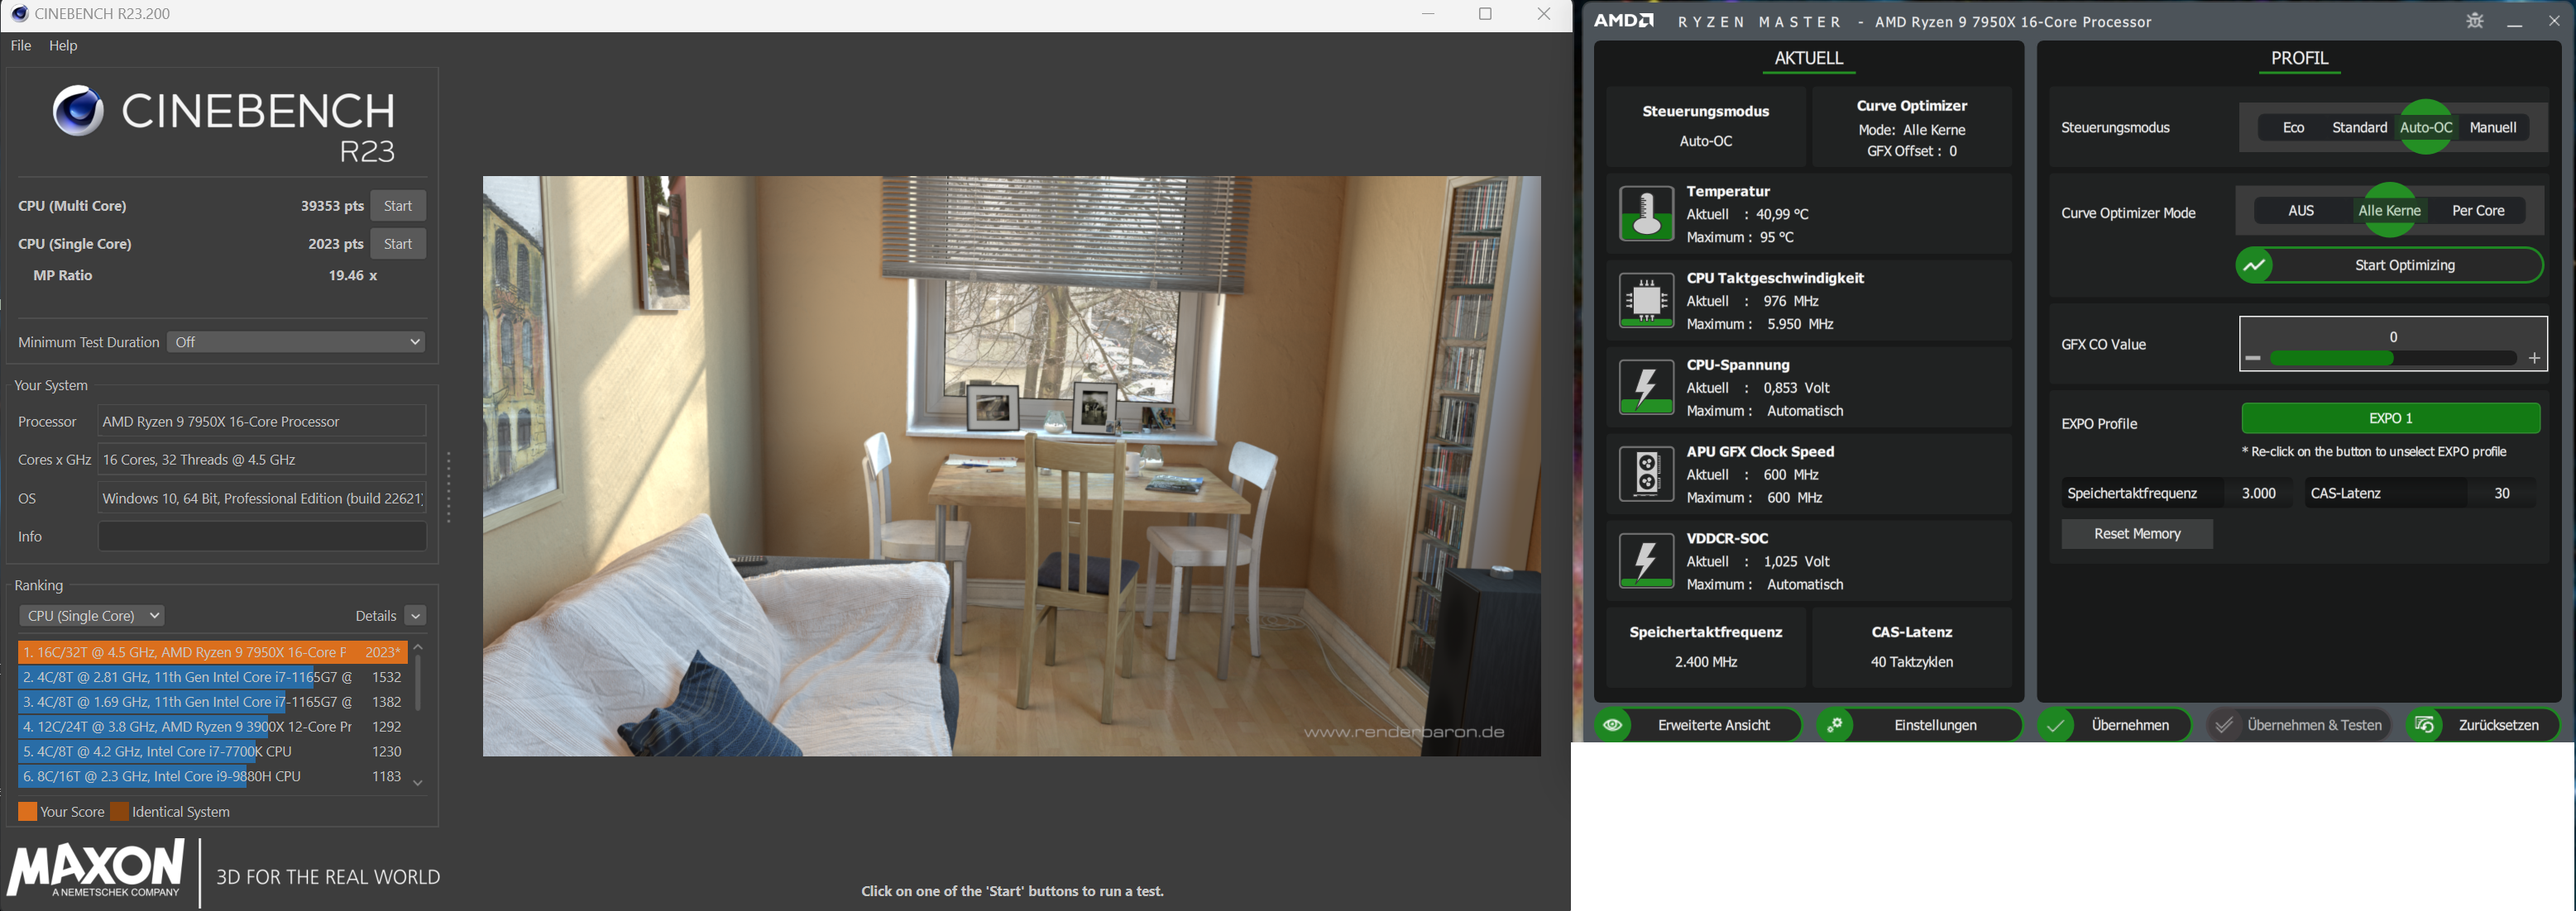Set Curve Optimizer Mode to Per Core
This screenshot has height=911, width=2576.
[x=2478, y=211]
